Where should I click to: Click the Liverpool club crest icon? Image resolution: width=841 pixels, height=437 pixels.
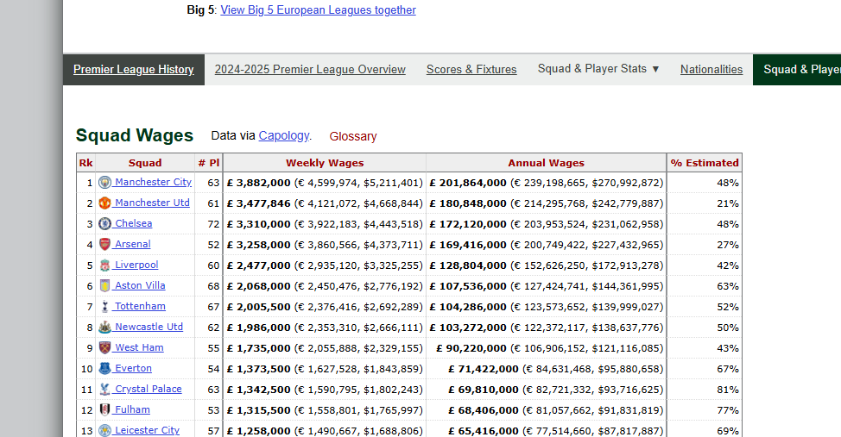(x=104, y=265)
